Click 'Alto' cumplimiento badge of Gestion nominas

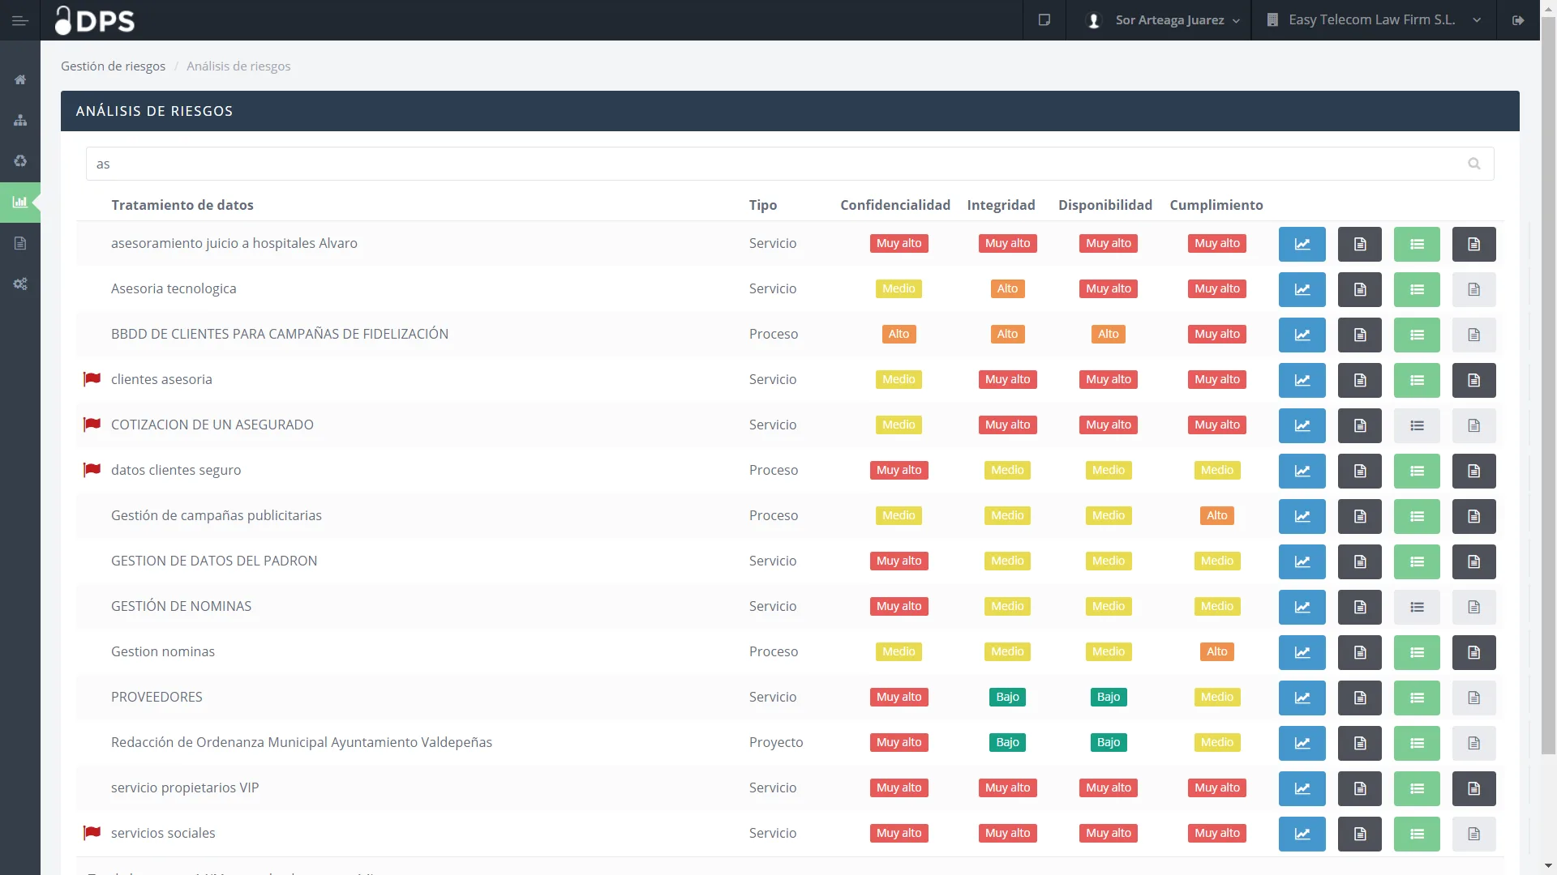[1216, 651]
